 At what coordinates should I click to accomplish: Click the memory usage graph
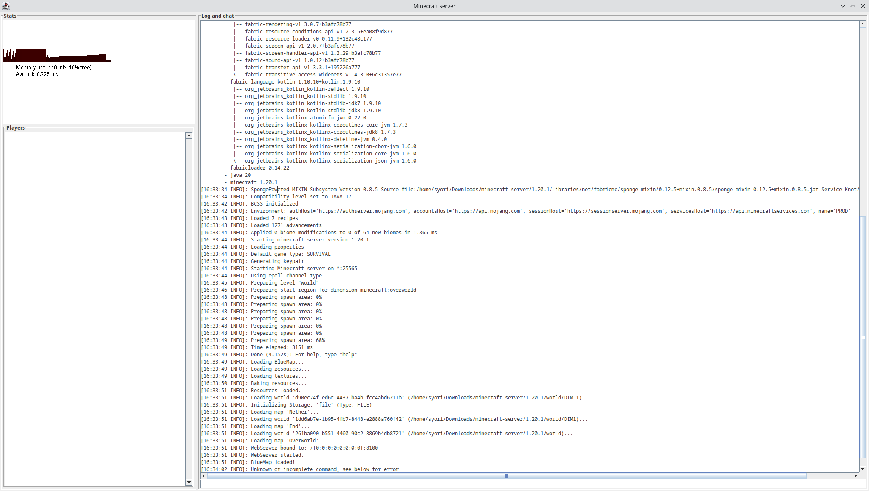[55, 55]
